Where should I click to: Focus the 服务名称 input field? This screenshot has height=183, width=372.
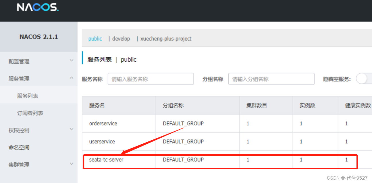151,79
